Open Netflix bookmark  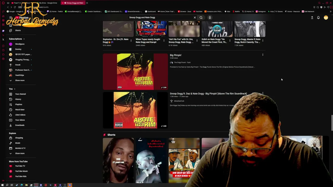tap(236, 11)
